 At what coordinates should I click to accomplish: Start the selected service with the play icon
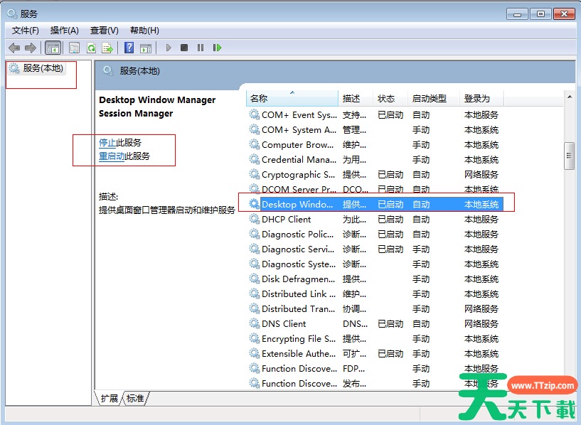tap(167, 48)
